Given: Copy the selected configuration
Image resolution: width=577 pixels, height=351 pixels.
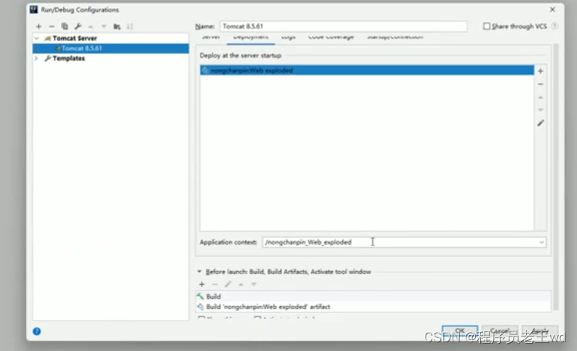Looking at the screenshot, I should (x=65, y=26).
